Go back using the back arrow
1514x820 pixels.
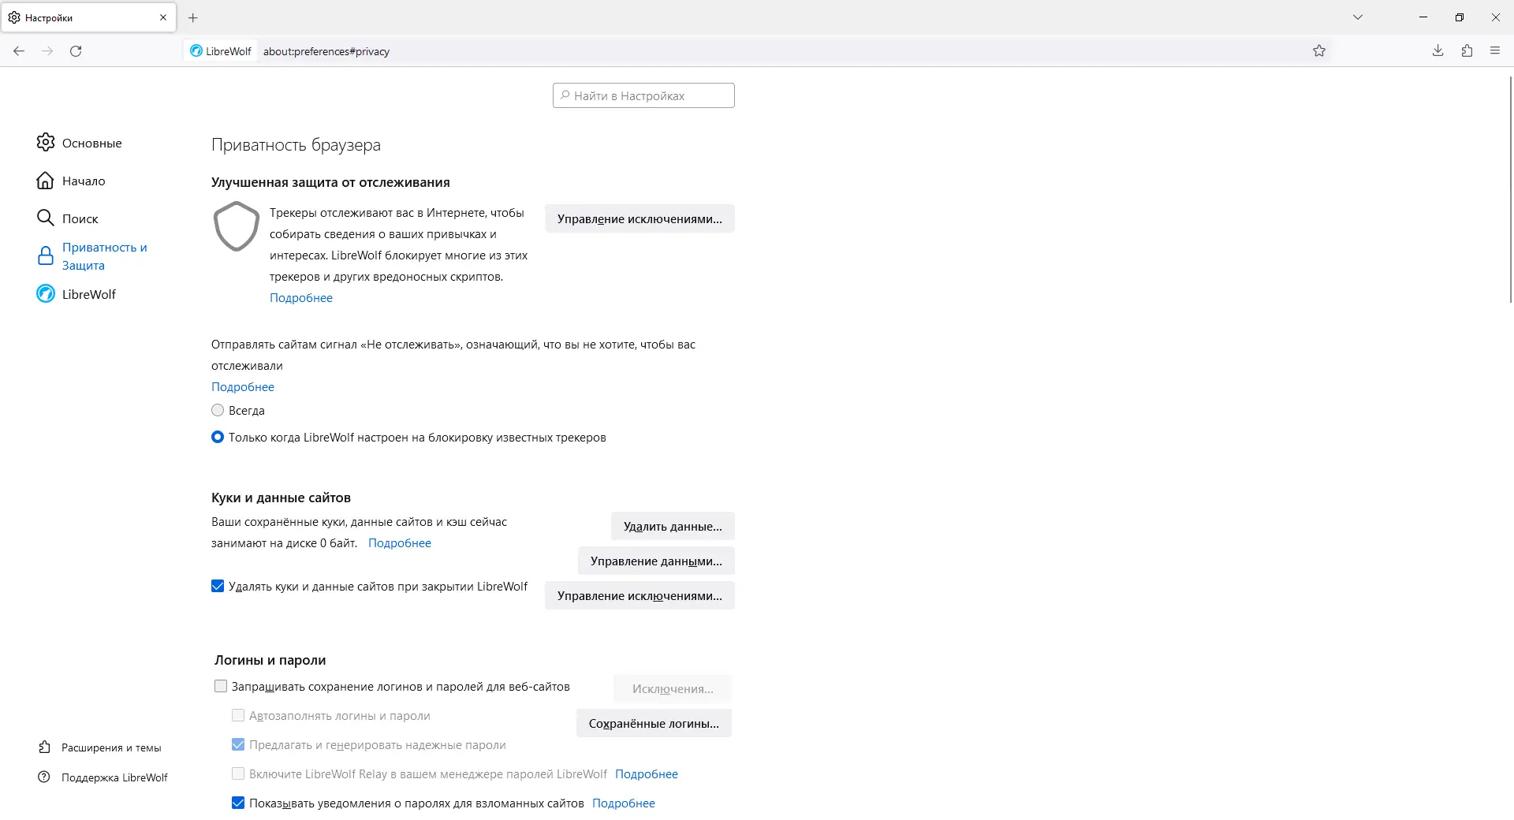(19, 51)
